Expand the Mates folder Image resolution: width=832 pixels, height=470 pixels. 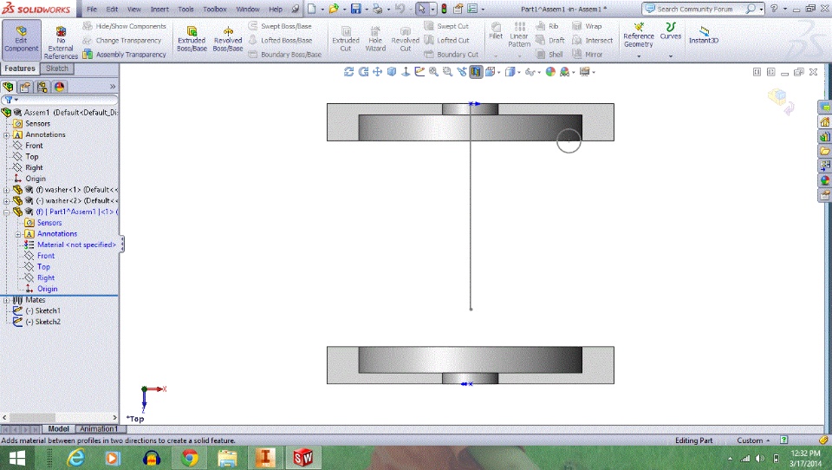click(6, 300)
